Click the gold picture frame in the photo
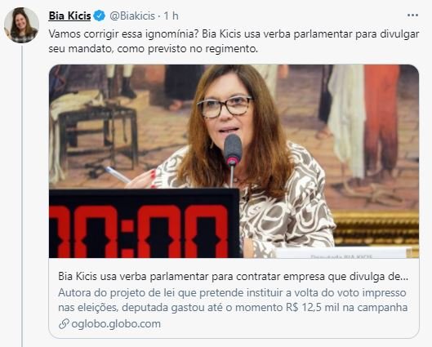The height and width of the screenshot is (347, 432). pos(376,229)
